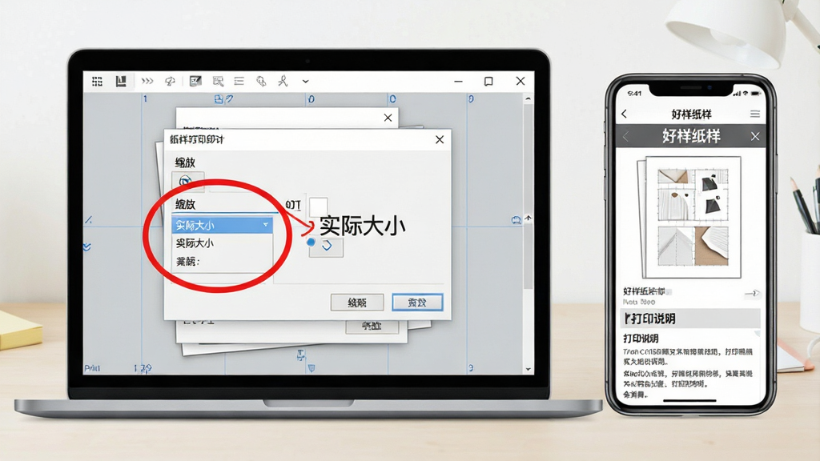
Task: Close the dialog behind the print dialog
Action: (388, 118)
